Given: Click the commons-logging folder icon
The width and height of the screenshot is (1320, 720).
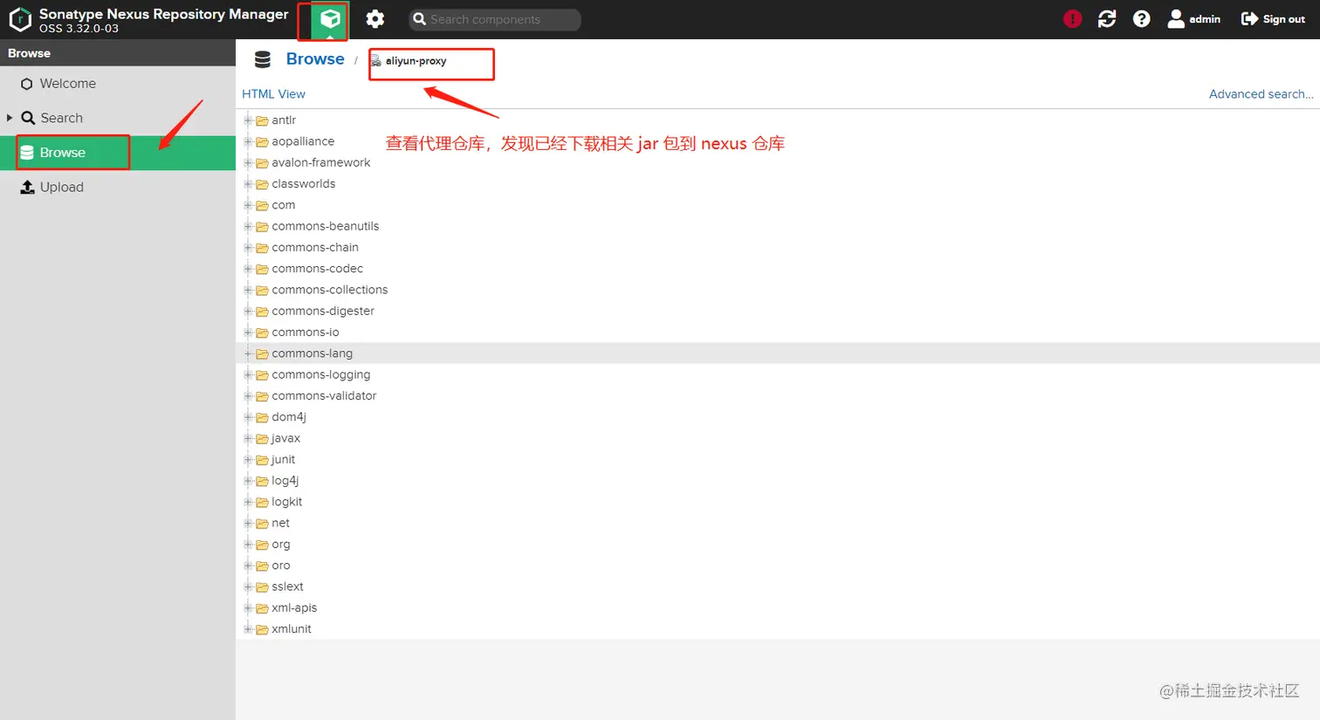Looking at the screenshot, I should [x=262, y=375].
